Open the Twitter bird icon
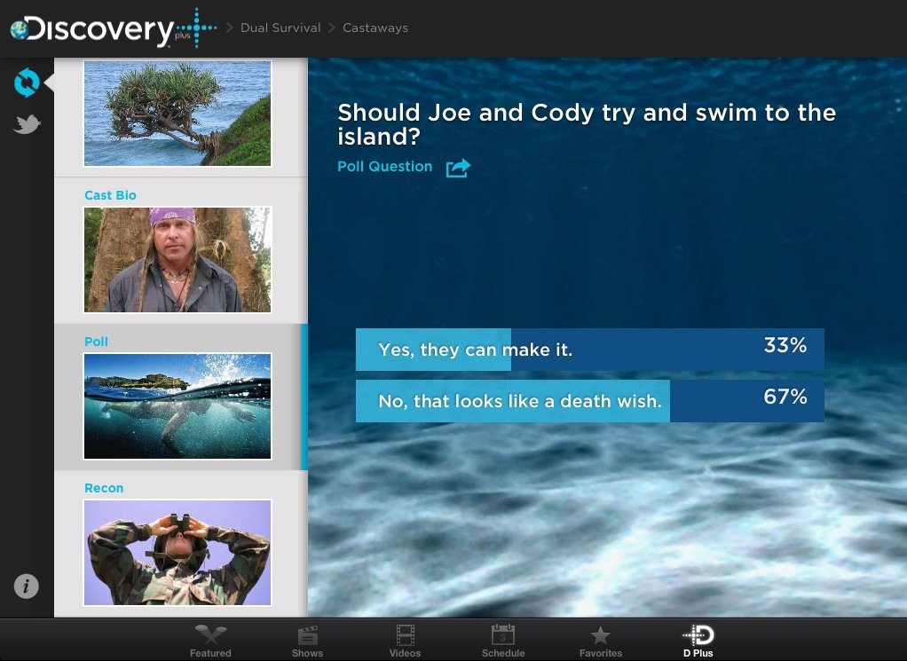The height and width of the screenshot is (661, 907). (x=27, y=125)
